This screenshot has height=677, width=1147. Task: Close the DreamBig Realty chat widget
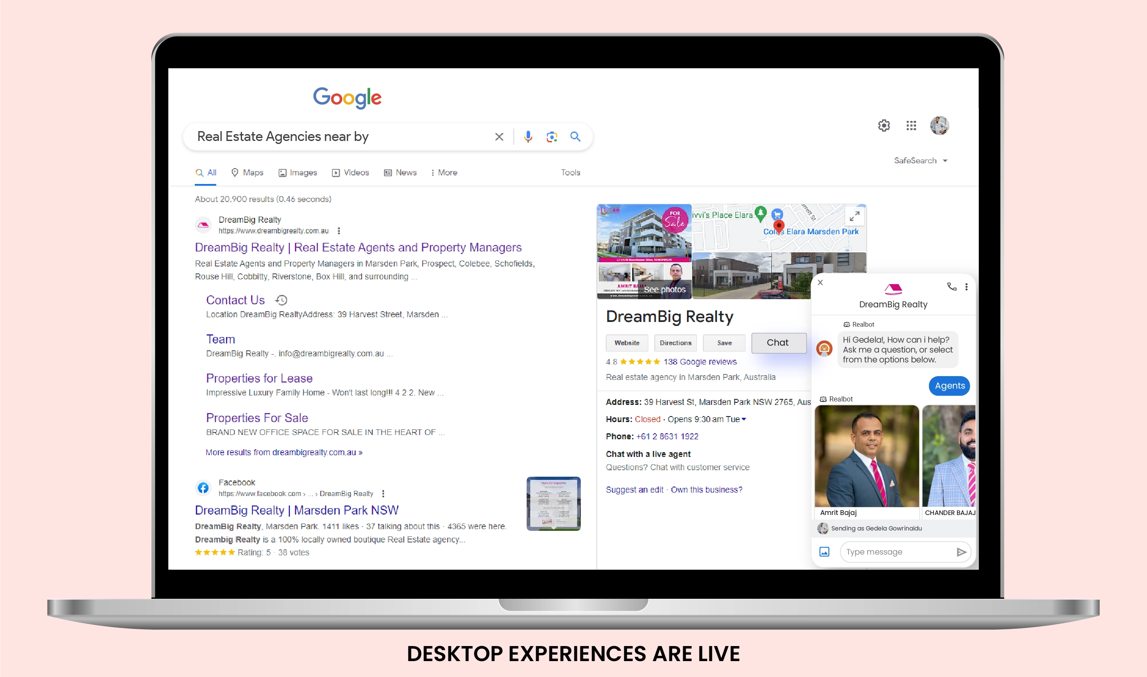[x=820, y=283]
